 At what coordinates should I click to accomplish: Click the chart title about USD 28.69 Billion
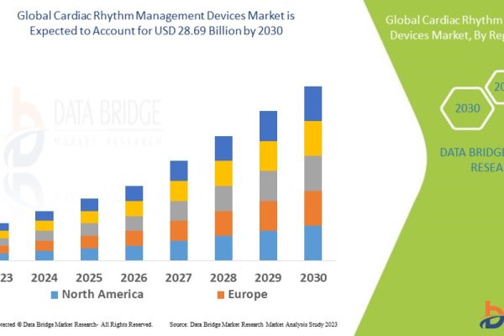point(156,24)
